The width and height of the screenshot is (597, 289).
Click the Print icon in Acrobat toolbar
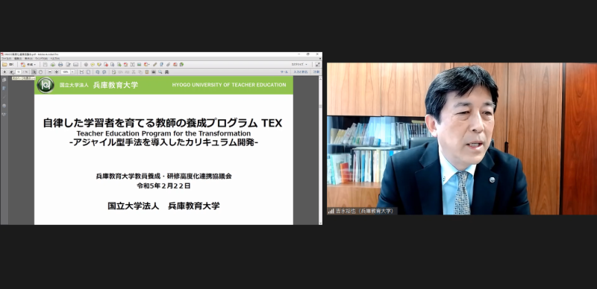click(60, 65)
